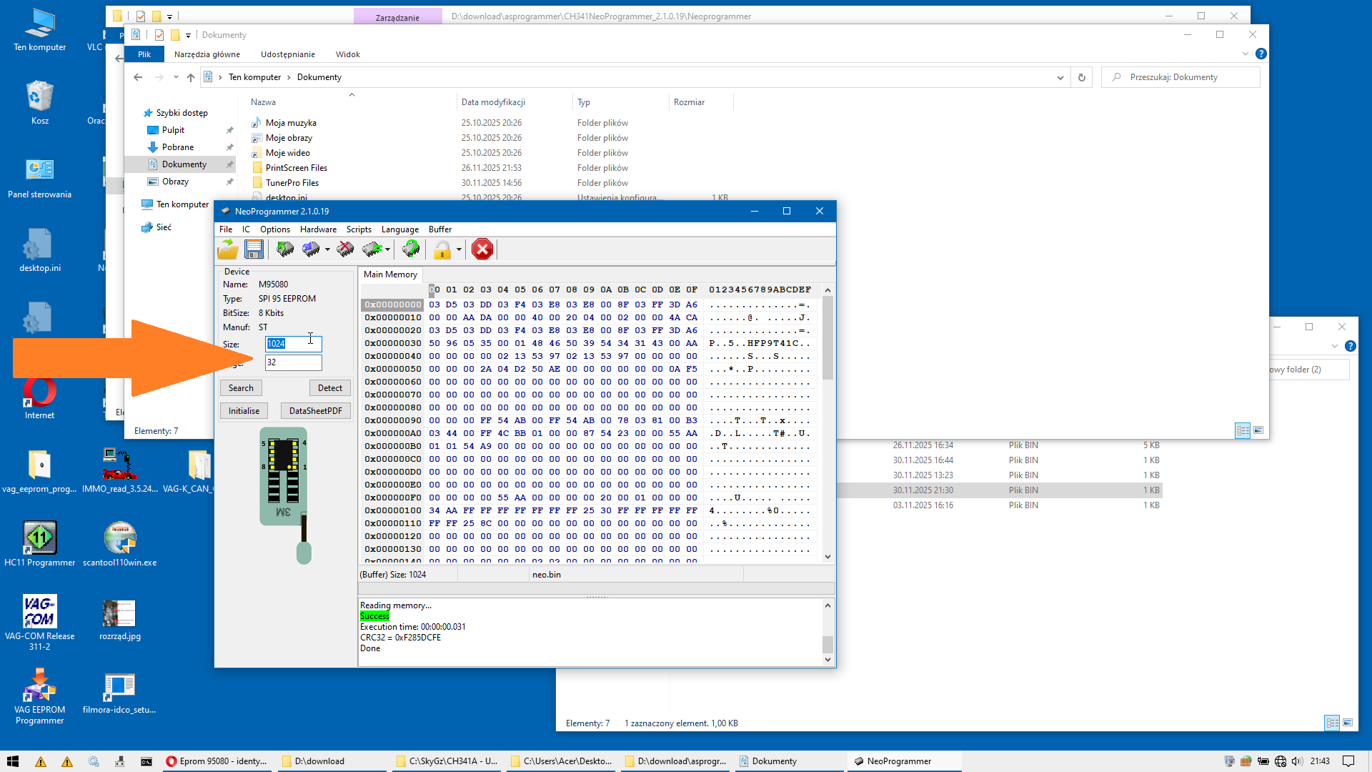The image size is (1372, 772).
Task: Select Sieć in the navigation pane
Action: point(164,227)
